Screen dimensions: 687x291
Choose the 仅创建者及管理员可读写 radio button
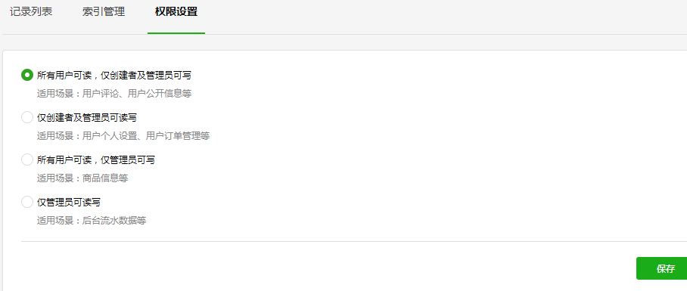(27, 117)
